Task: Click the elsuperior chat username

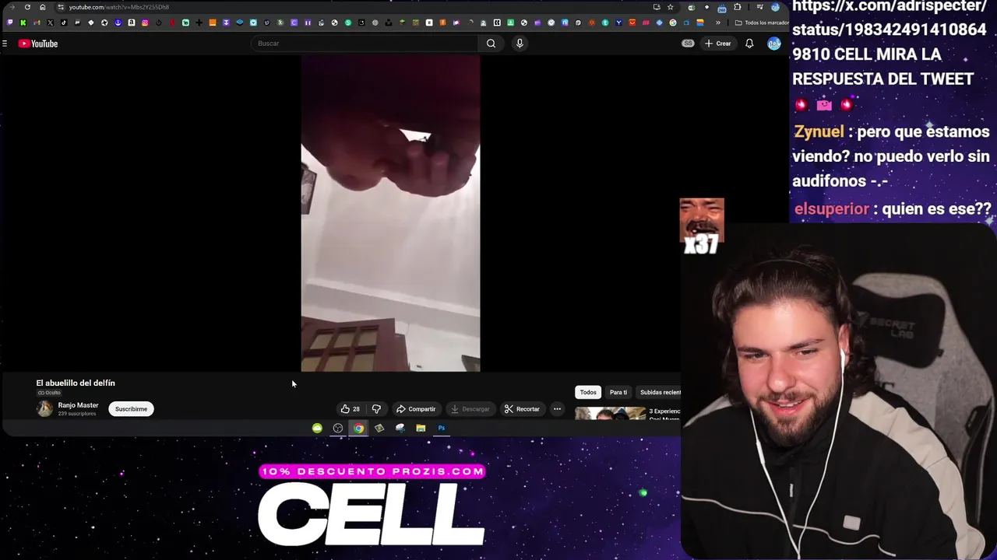Action: click(832, 209)
